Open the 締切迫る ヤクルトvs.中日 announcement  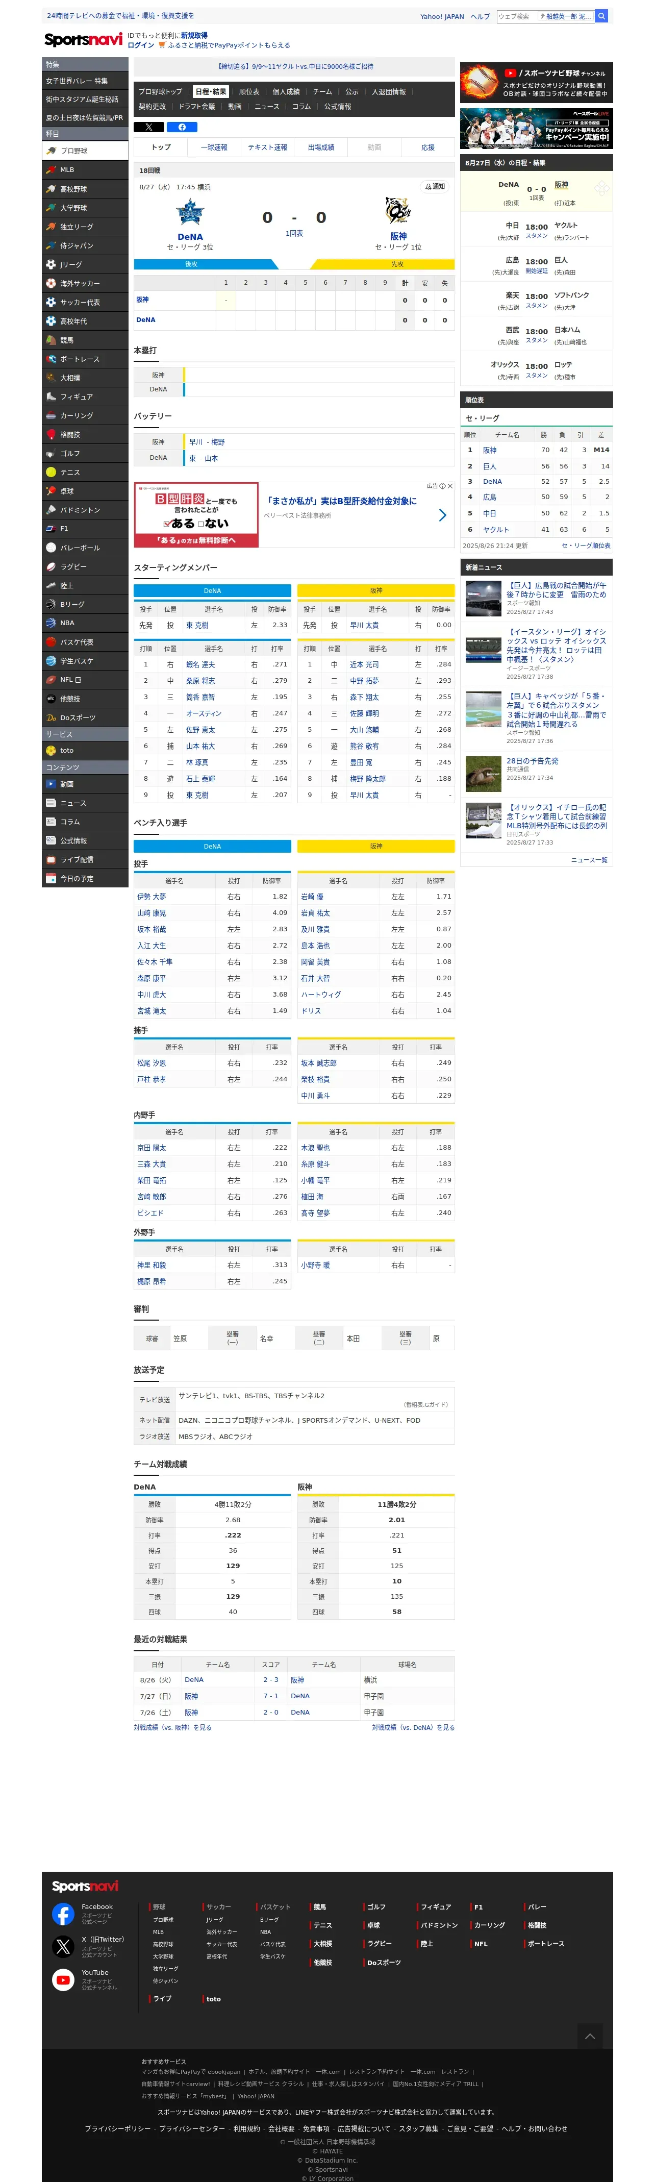click(x=294, y=66)
